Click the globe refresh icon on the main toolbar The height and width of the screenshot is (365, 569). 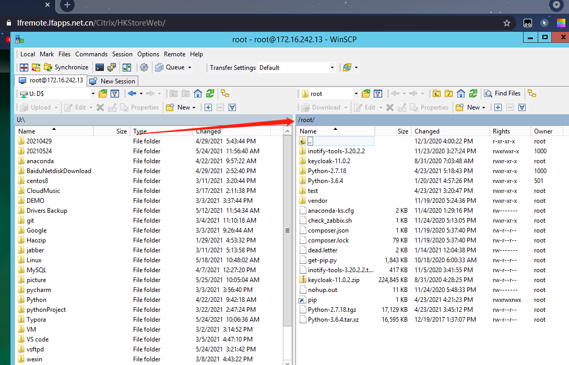click(347, 67)
